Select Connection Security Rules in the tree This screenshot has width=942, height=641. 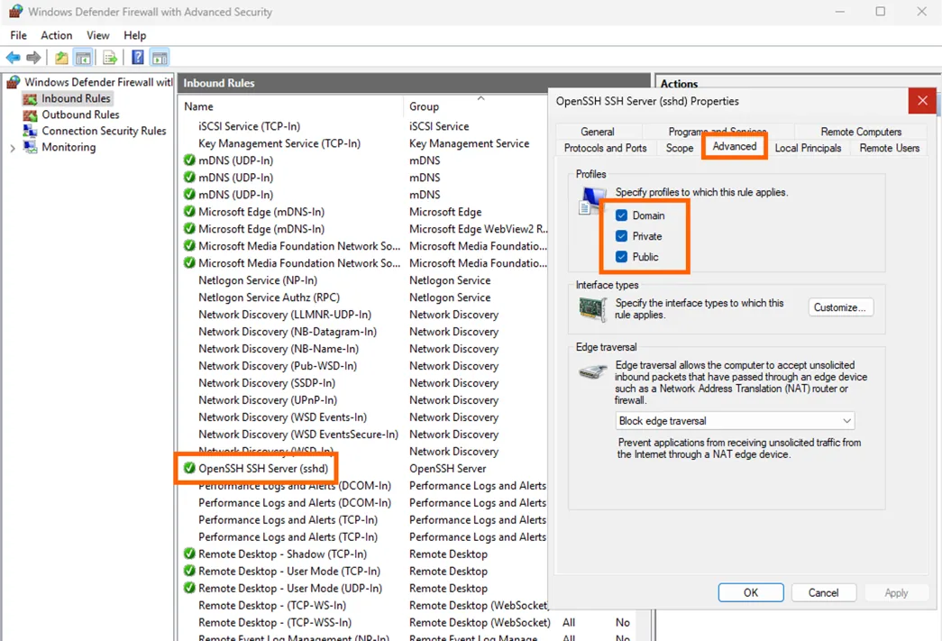point(104,131)
